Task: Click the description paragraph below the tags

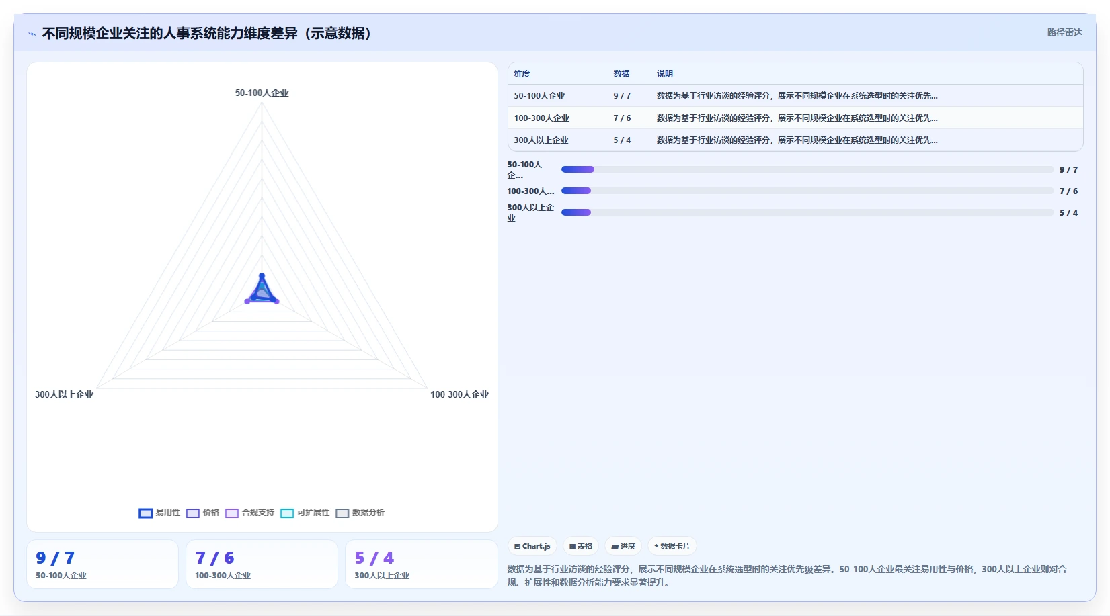Action: (x=787, y=576)
